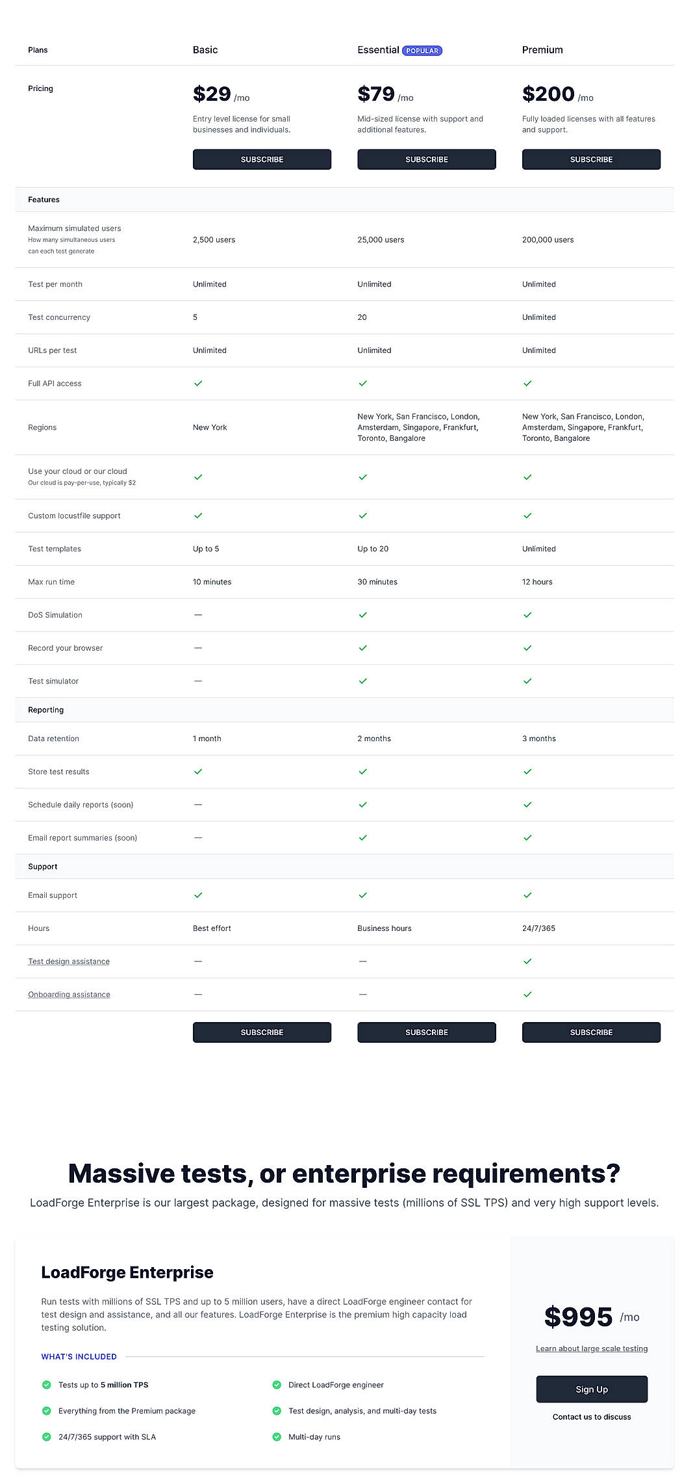Subscribe to the Basic plan
The height and width of the screenshot is (1483, 695).
click(262, 159)
